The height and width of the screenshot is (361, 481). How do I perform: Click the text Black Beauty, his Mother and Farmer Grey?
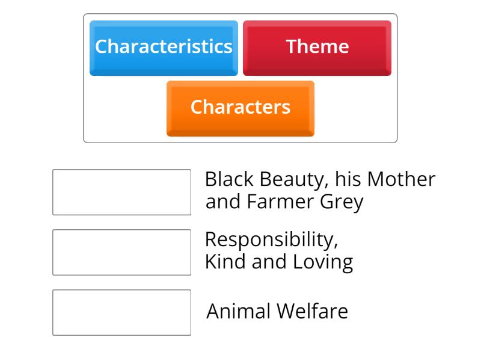point(320,190)
